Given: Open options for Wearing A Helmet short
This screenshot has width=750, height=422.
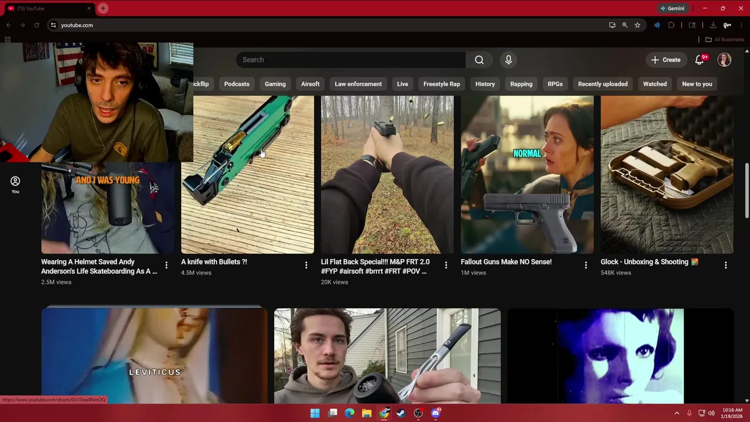Looking at the screenshot, I should [166, 265].
